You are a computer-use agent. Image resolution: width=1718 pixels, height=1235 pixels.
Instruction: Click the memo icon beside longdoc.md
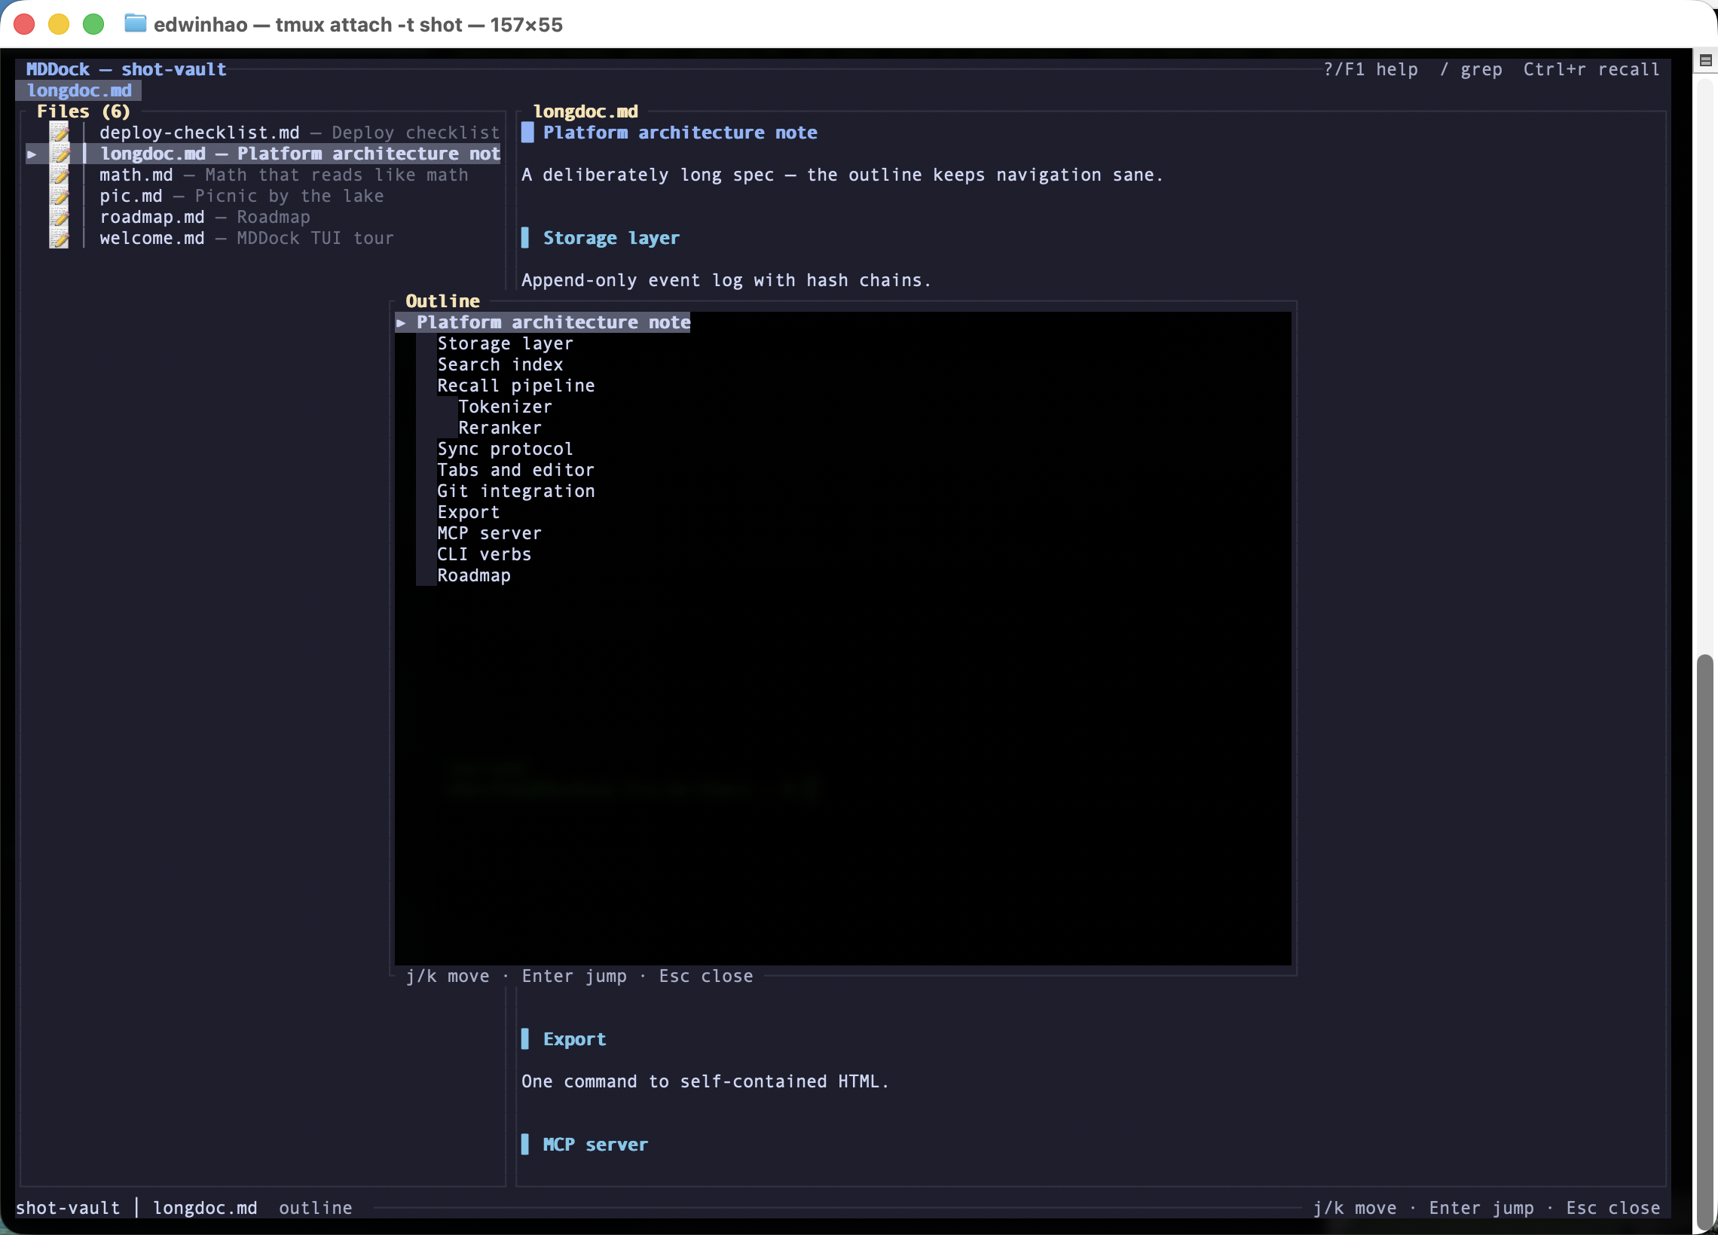[x=59, y=154]
